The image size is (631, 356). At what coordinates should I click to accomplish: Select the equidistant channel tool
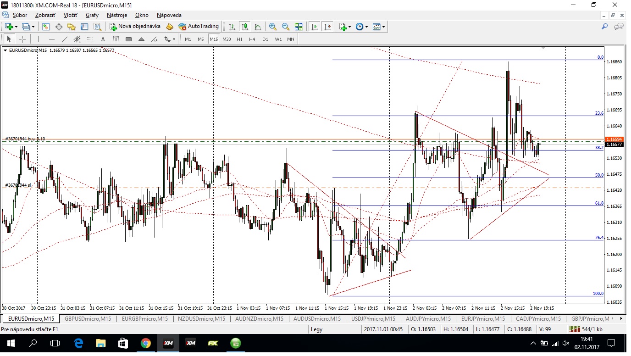pos(77,39)
